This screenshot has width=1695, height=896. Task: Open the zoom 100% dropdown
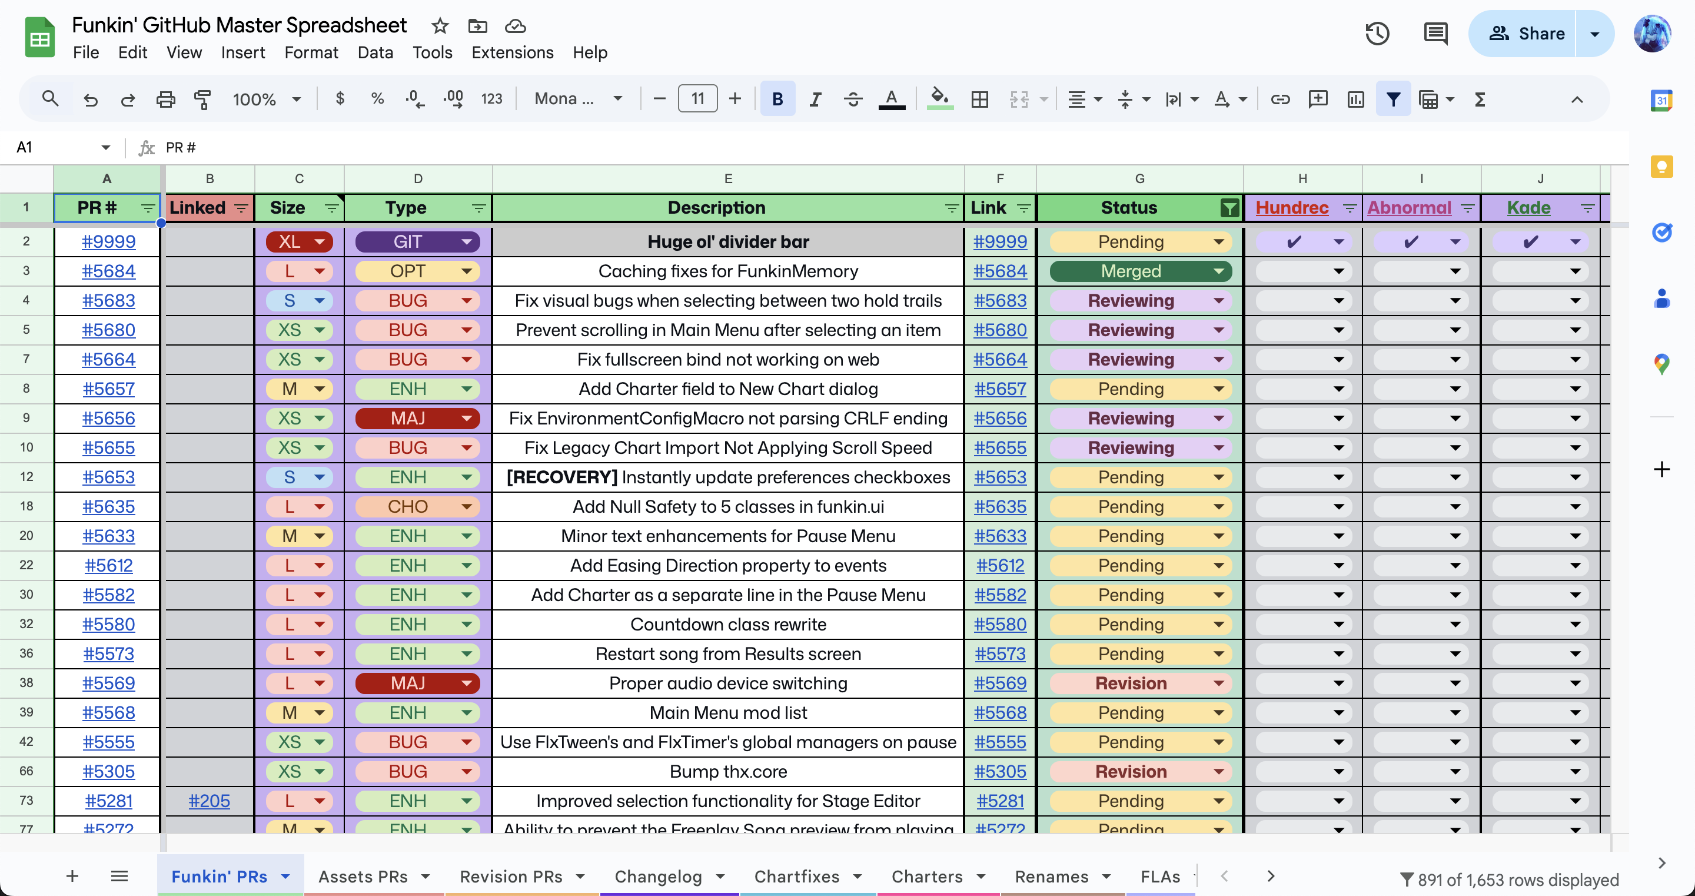(x=266, y=99)
